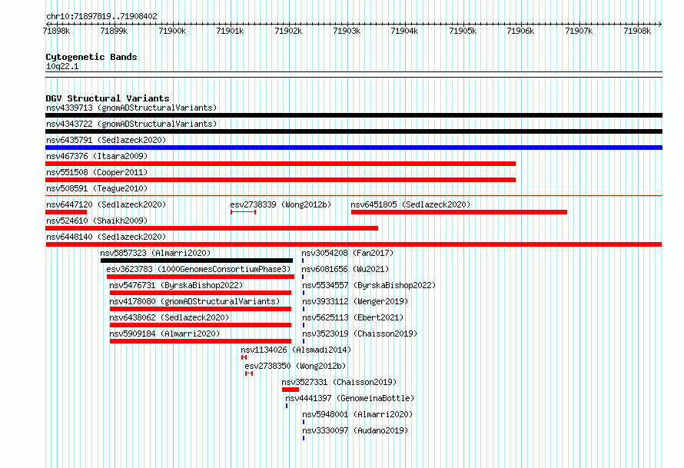Click the red bar under nsv467376
This screenshot has height=468, width=684.
point(281,164)
